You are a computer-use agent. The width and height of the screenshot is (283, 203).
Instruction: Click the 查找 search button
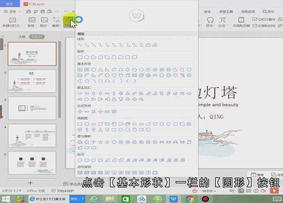click(269, 12)
